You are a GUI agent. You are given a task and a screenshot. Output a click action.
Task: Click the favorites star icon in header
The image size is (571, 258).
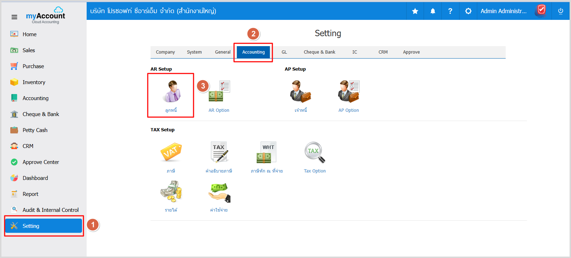coord(415,11)
